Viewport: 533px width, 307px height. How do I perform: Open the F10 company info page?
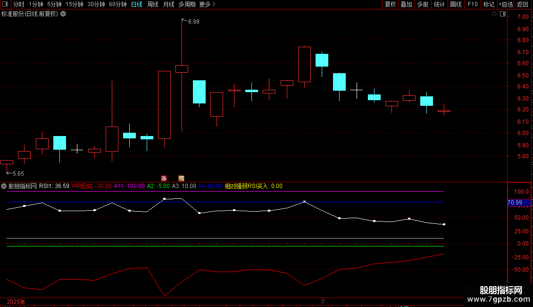[473, 4]
